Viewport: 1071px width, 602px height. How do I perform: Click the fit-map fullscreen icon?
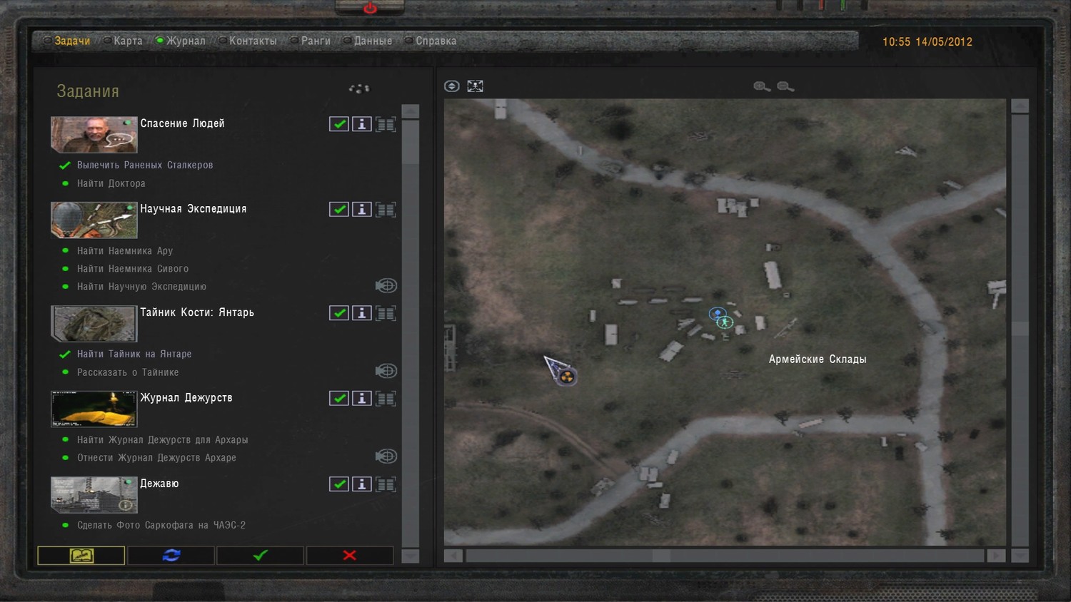click(x=475, y=86)
